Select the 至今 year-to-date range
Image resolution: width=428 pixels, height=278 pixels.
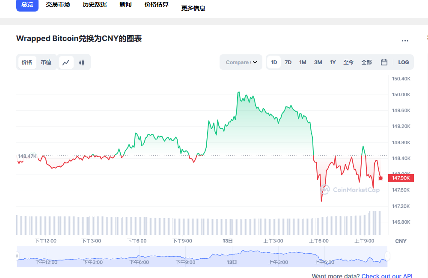pos(348,62)
